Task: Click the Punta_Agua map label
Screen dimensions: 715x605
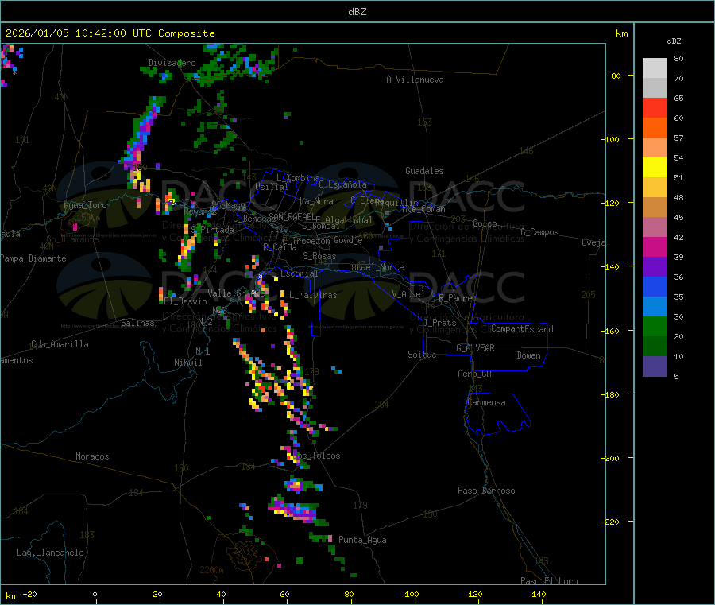Action: pos(362,540)
